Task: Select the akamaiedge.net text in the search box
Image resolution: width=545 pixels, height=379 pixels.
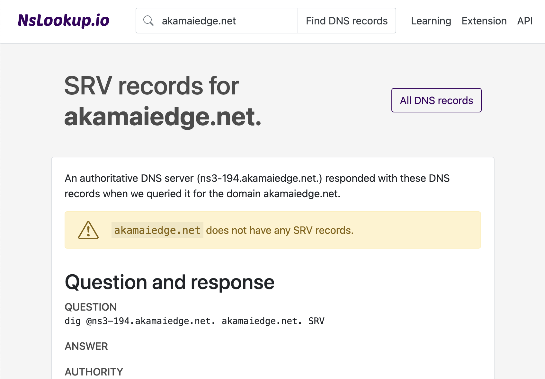Action: (199, 20)
